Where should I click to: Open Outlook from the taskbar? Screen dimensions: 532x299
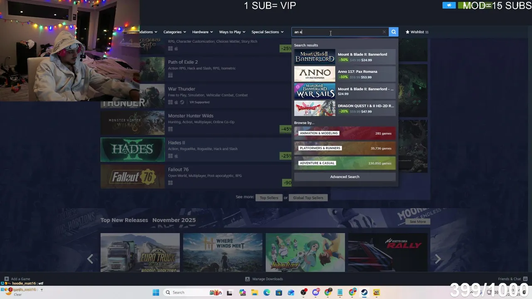point(291,292)
